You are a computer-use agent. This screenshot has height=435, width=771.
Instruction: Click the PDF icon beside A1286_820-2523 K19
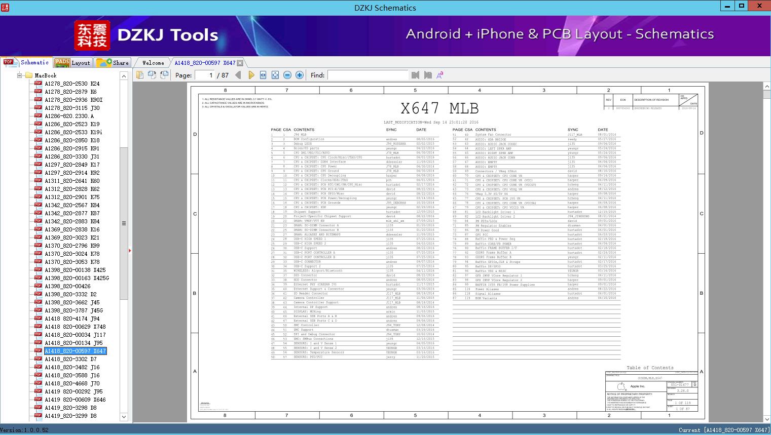pyautogui.click(x=38, y=124)
